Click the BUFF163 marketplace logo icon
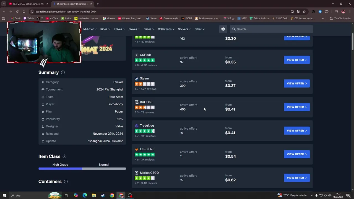The image size is (354, 199). point(137,102)
